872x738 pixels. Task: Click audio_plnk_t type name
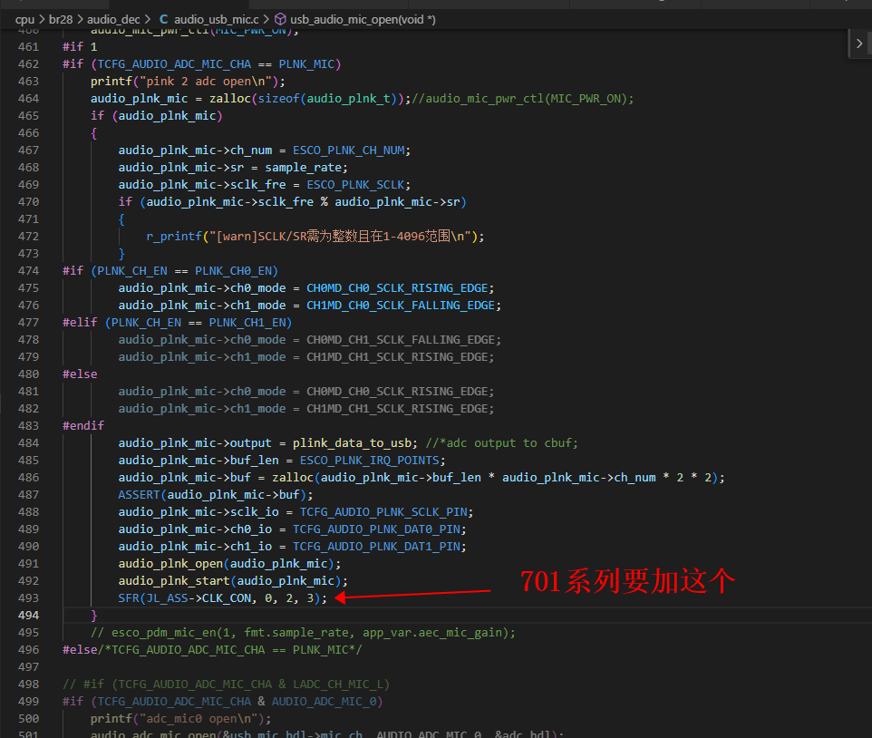tap(349, 99)
